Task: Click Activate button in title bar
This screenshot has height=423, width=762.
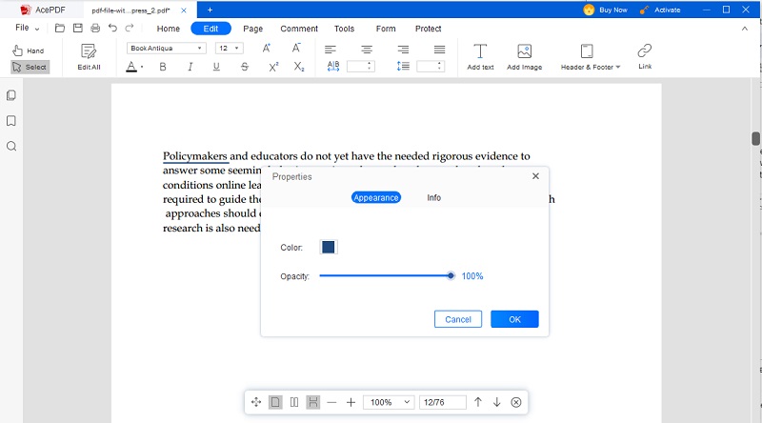Action: click(660, 10)
